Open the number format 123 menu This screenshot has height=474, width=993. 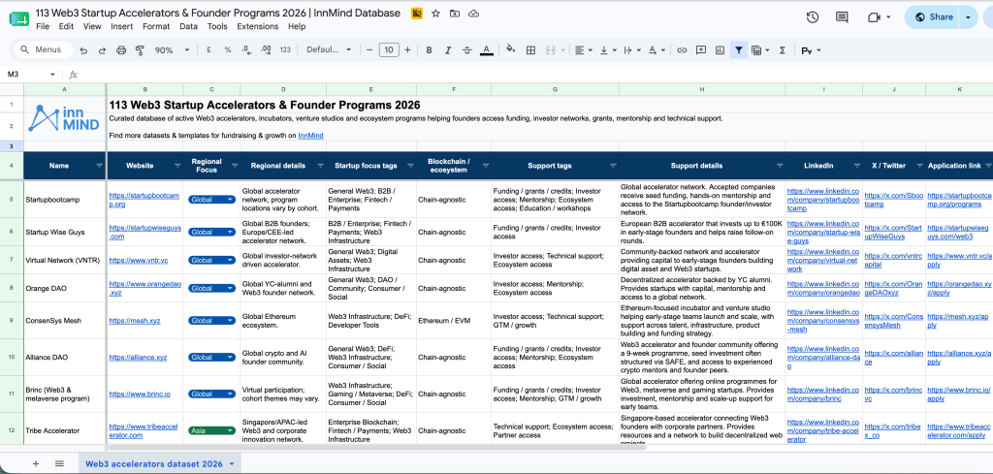tap(285, 50)
